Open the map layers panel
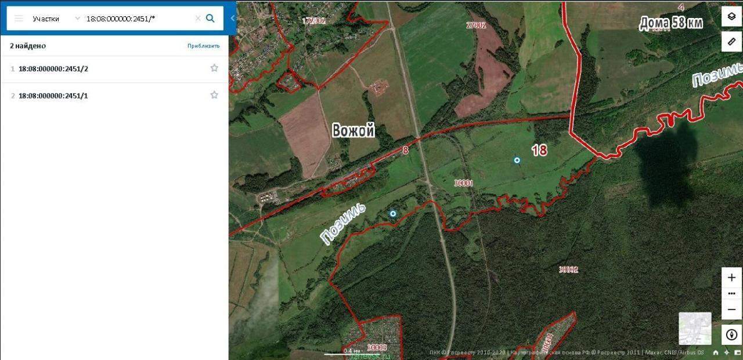This screenshot has width=743, height=360. click(732, 16)
